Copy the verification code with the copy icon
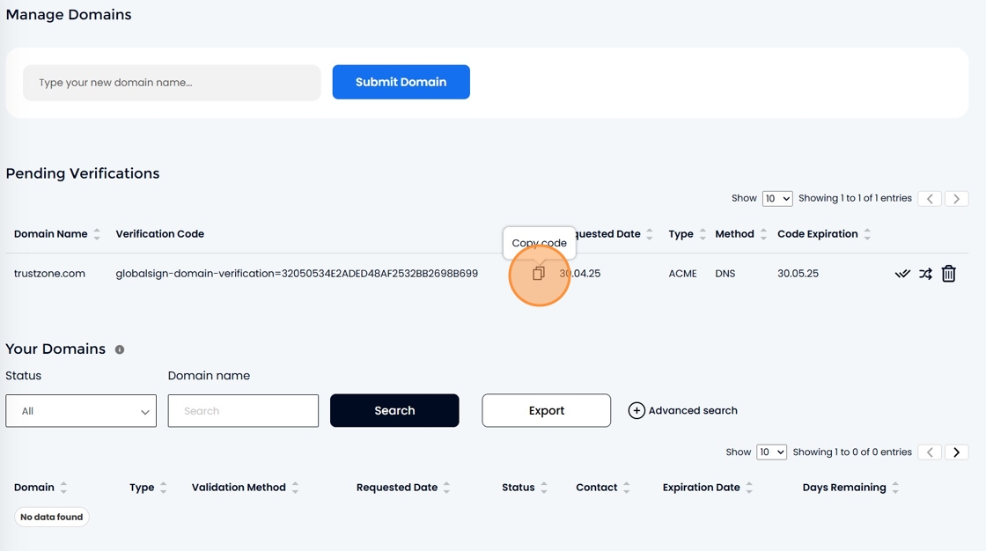This screenshot has height=551, width=986. pos(538,273)
